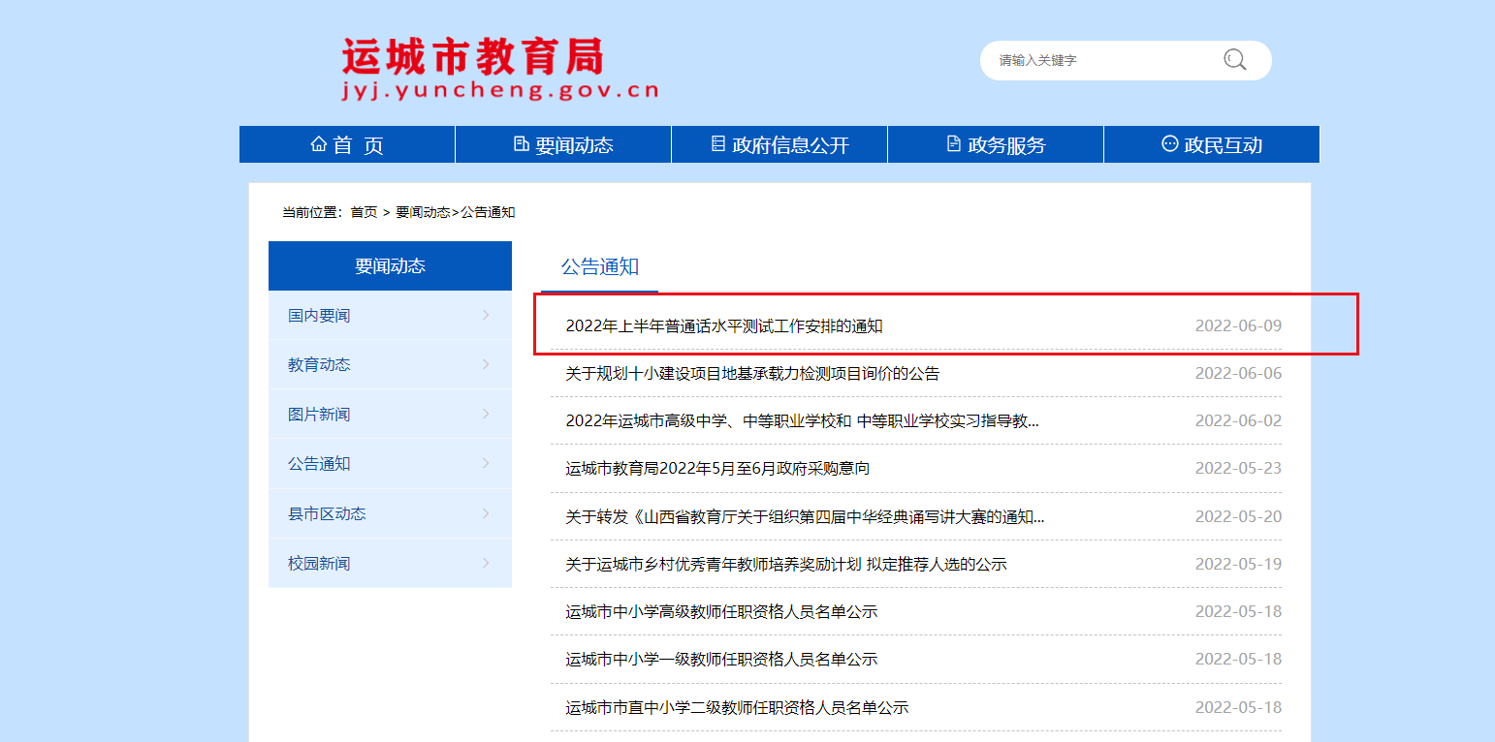Click the search magnifier icon
The height and width of the screenshot is (742, 1495).
[1234, 60]
